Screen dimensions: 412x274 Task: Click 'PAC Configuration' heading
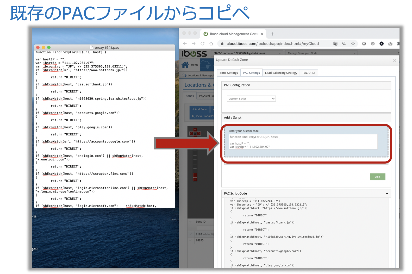(x=237, y=85)
